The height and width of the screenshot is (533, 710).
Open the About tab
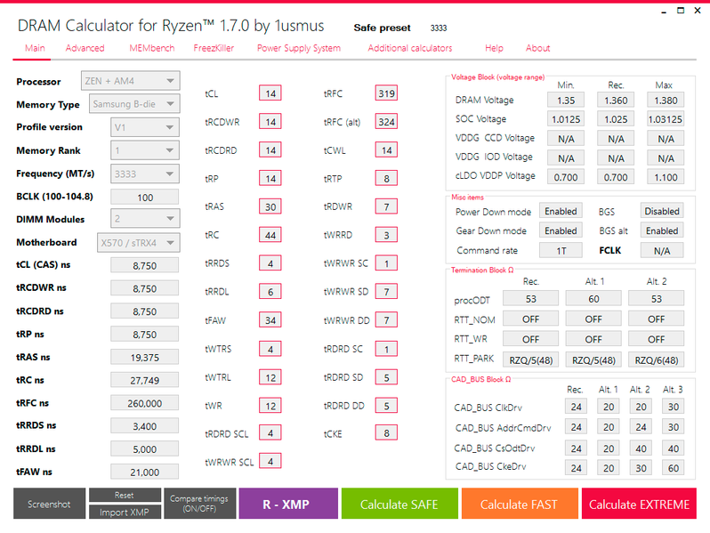(x=538, y=48)
